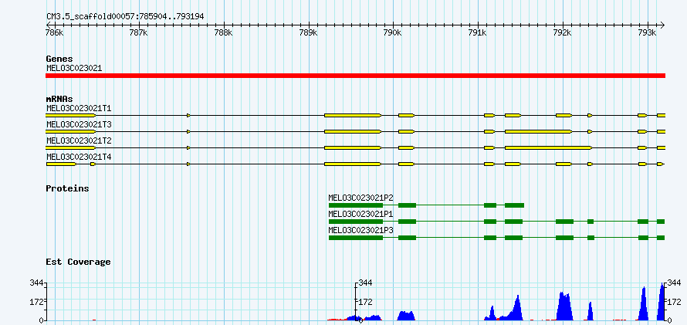Click the MELO3C023021P2 protein label
687x325 pixels.
360,198
